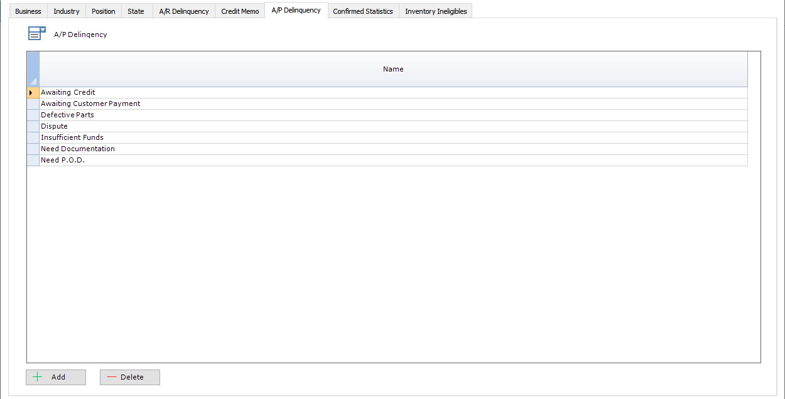Select the Confirmed Statistics tab
This screenshot has width=785, height=399.
(363, 11)
